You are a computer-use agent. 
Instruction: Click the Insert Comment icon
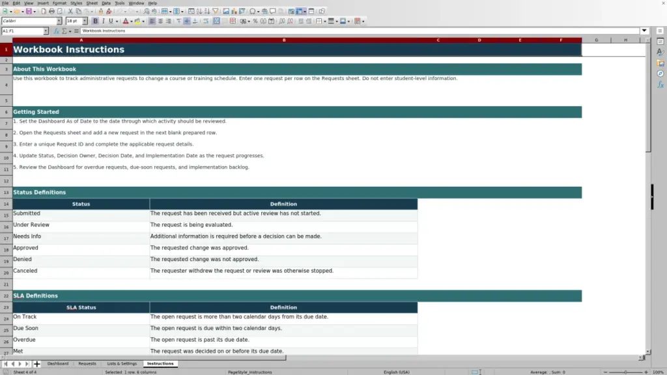click(273, 11)
